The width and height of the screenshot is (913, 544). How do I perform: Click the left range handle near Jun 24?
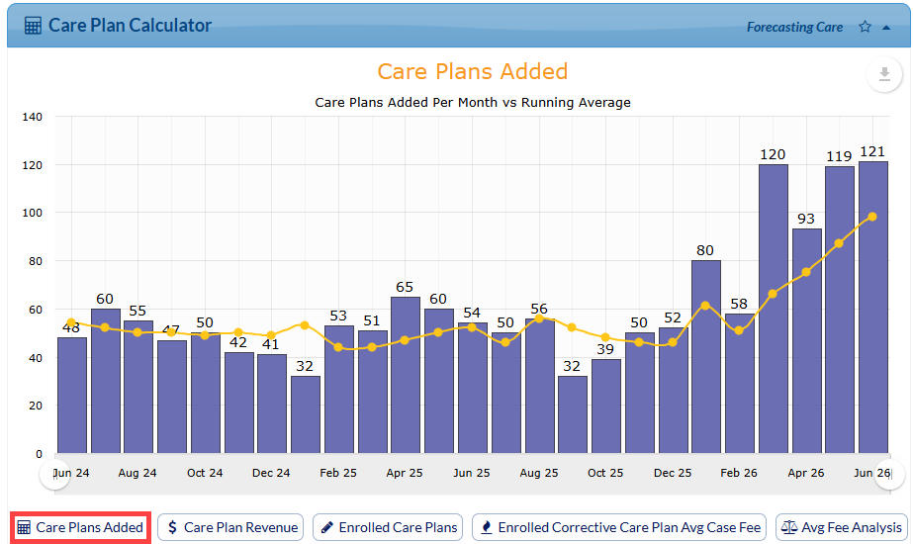point(54,474)
